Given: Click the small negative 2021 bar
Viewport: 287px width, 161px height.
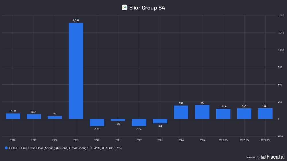Looking at the screenshot, I should 118,120.
